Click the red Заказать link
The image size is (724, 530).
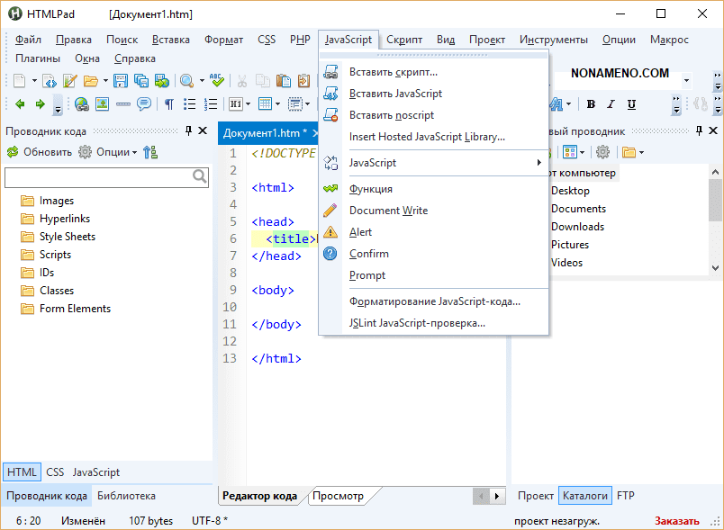tap(676, 521)
